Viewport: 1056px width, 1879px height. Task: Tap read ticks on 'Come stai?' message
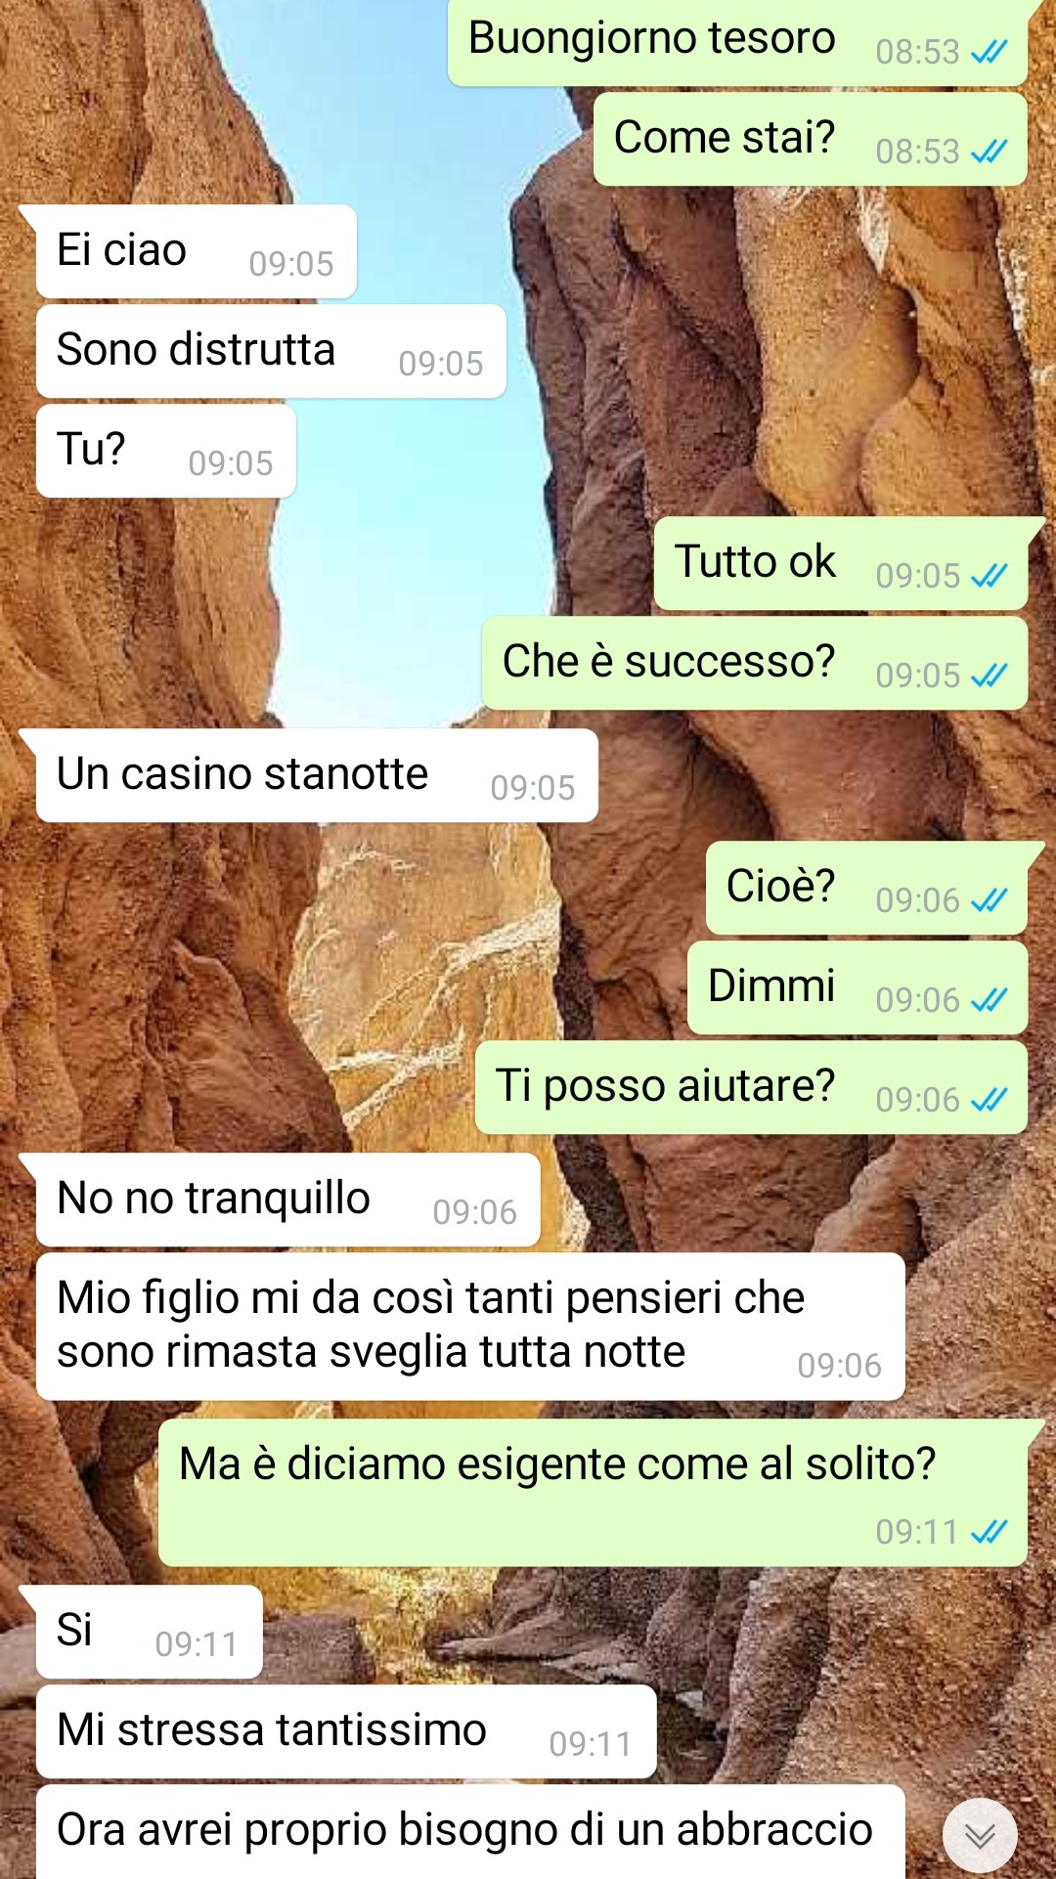point(989,152)
